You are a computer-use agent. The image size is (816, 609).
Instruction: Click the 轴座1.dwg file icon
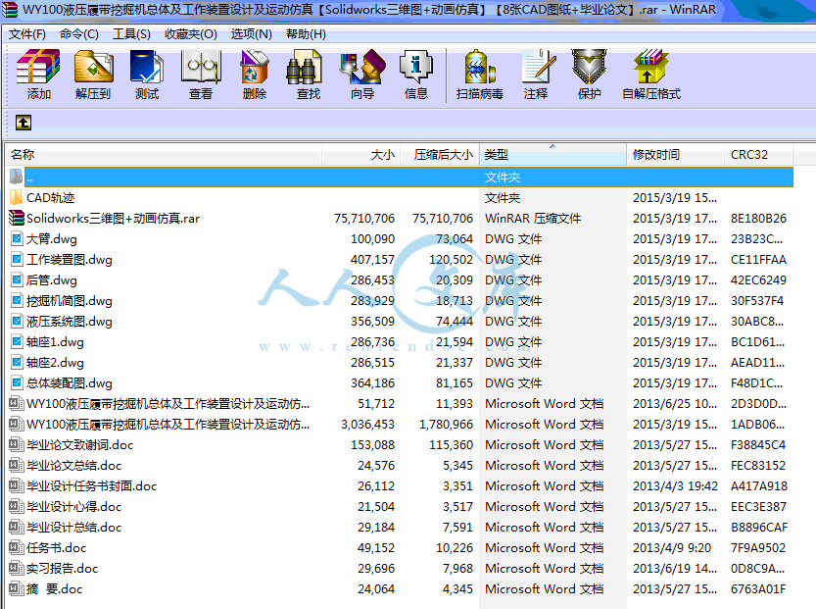point(17,341)
